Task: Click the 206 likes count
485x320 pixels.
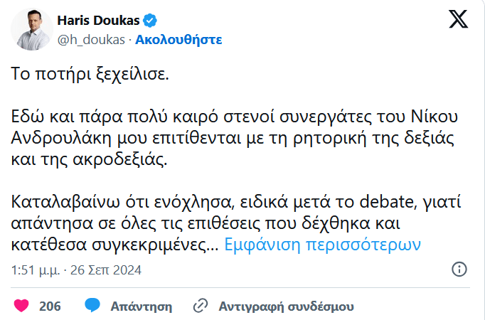Action: (50, 306)
